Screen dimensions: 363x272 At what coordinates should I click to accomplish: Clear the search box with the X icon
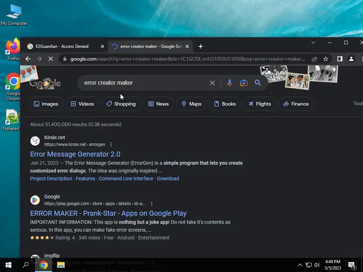(x=212, y=83)
